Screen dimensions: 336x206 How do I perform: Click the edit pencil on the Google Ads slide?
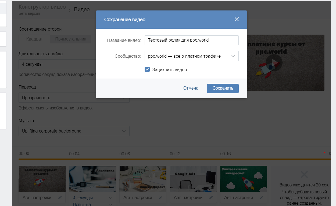tap(211, 197)
